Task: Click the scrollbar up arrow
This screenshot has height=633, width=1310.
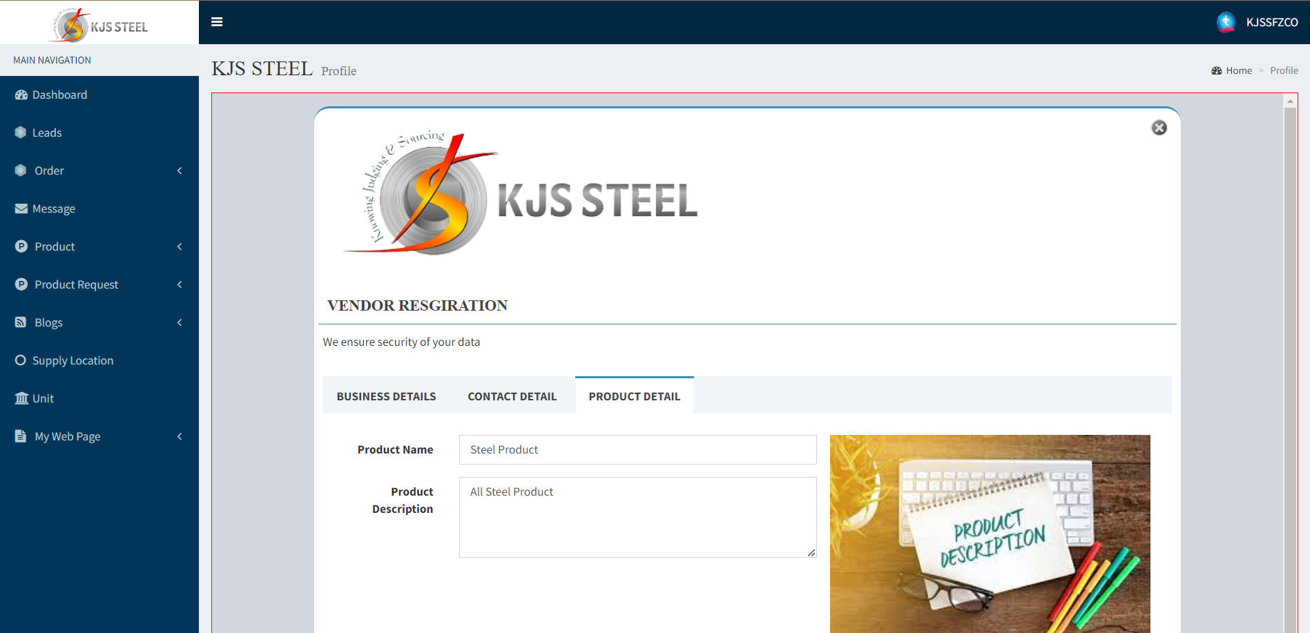Action: pos(1290,101)
